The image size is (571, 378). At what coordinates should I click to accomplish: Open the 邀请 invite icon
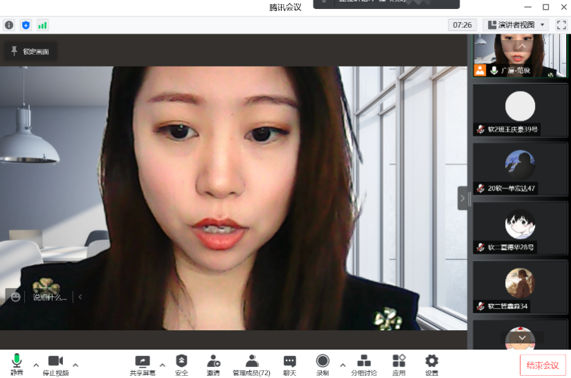(x=213, y=364)
